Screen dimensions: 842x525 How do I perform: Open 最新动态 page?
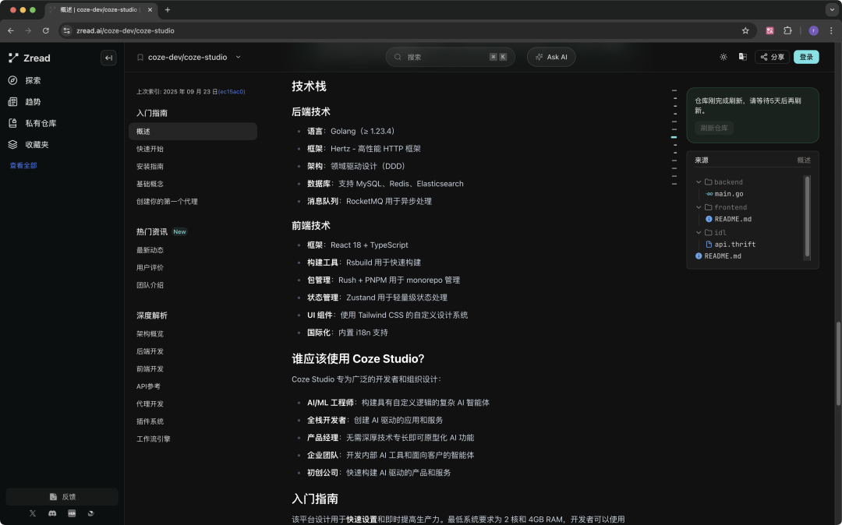[x=150, y=251]
